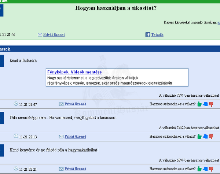Click green thumbs-up on the 21:47 answer
Viewport: 220px width, 174px height.
pos(199,104)
